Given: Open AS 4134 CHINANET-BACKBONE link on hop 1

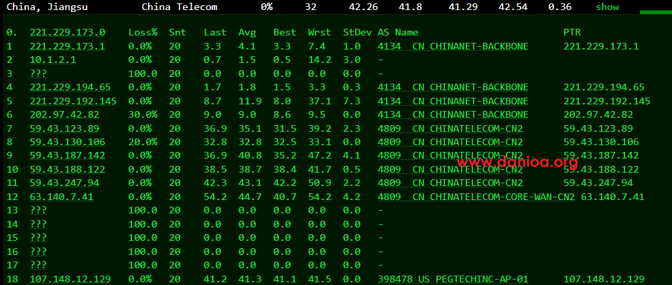Looking at the screenshot, I should (453, 46).
